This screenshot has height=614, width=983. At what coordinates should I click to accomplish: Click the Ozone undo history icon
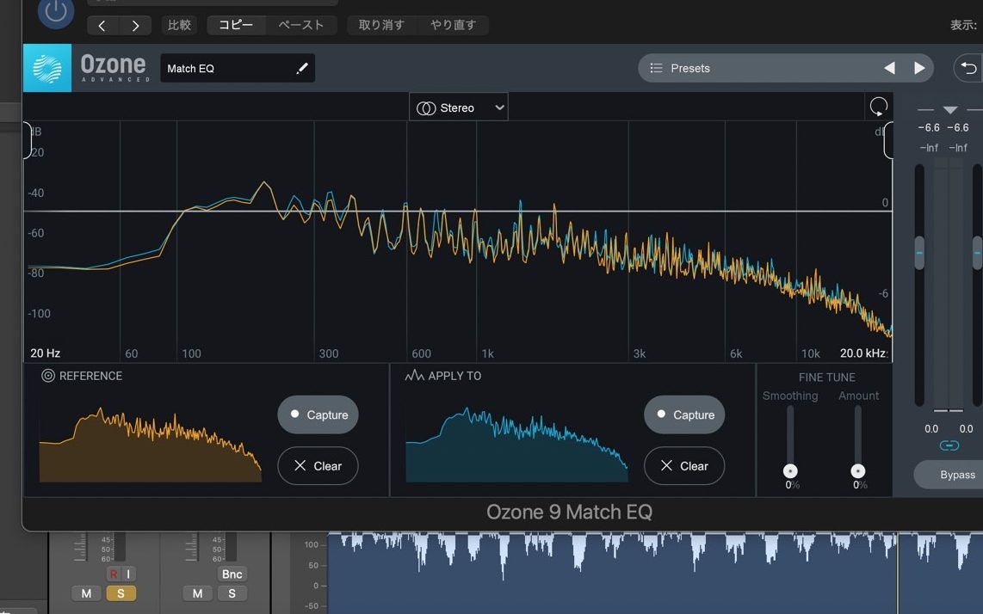click(968, 69)
